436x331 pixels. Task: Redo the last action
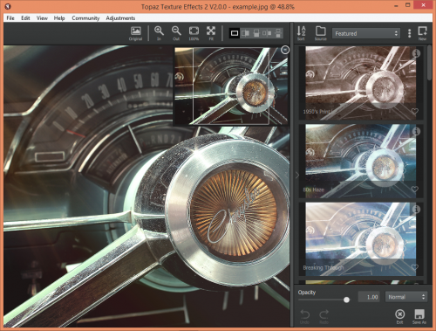[x=324, y=317]
